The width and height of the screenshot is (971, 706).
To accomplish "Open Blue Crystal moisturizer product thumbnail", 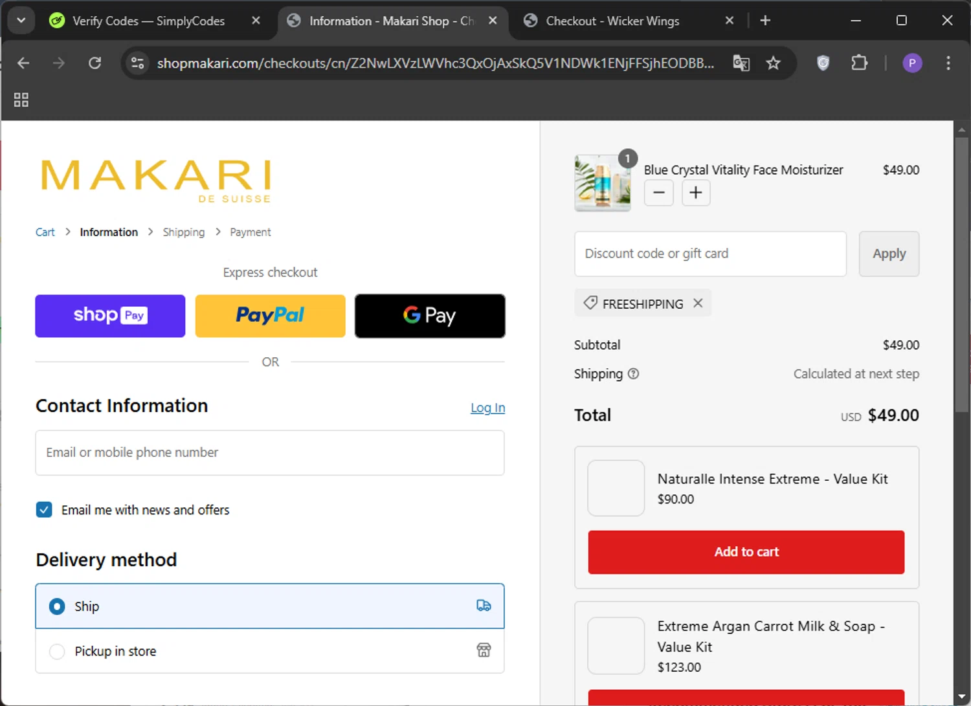I will [603, 182].
